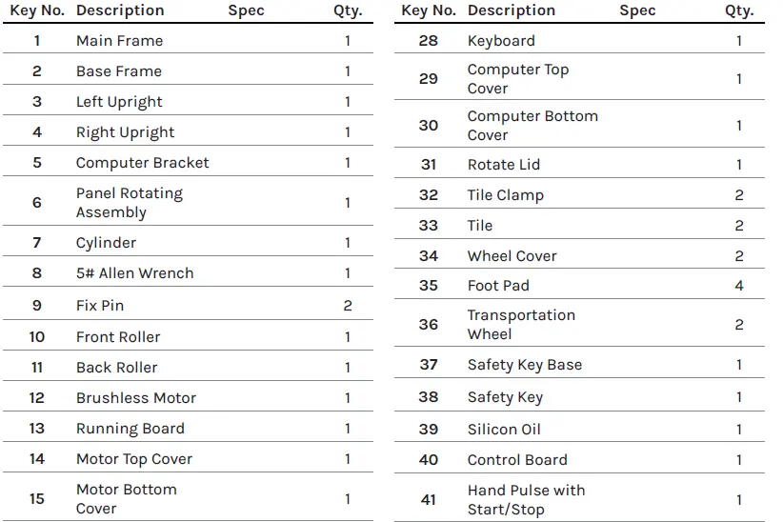Click the "Main Frame" description
The width and height of the screenshot is (783, 522).
click(x=119, y=41)
